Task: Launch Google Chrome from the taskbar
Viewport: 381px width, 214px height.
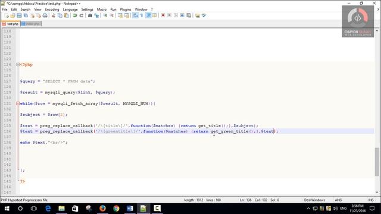Action: [116, 209]
